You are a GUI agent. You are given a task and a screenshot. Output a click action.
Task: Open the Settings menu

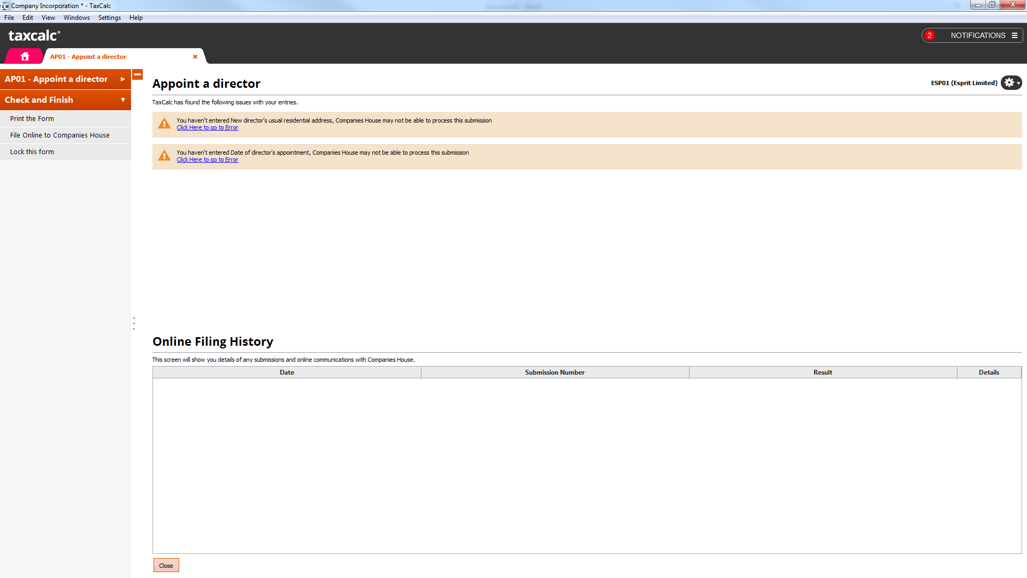click(109, 18)
